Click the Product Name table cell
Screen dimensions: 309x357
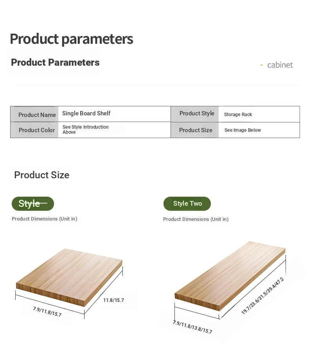[x=37, y=115]
